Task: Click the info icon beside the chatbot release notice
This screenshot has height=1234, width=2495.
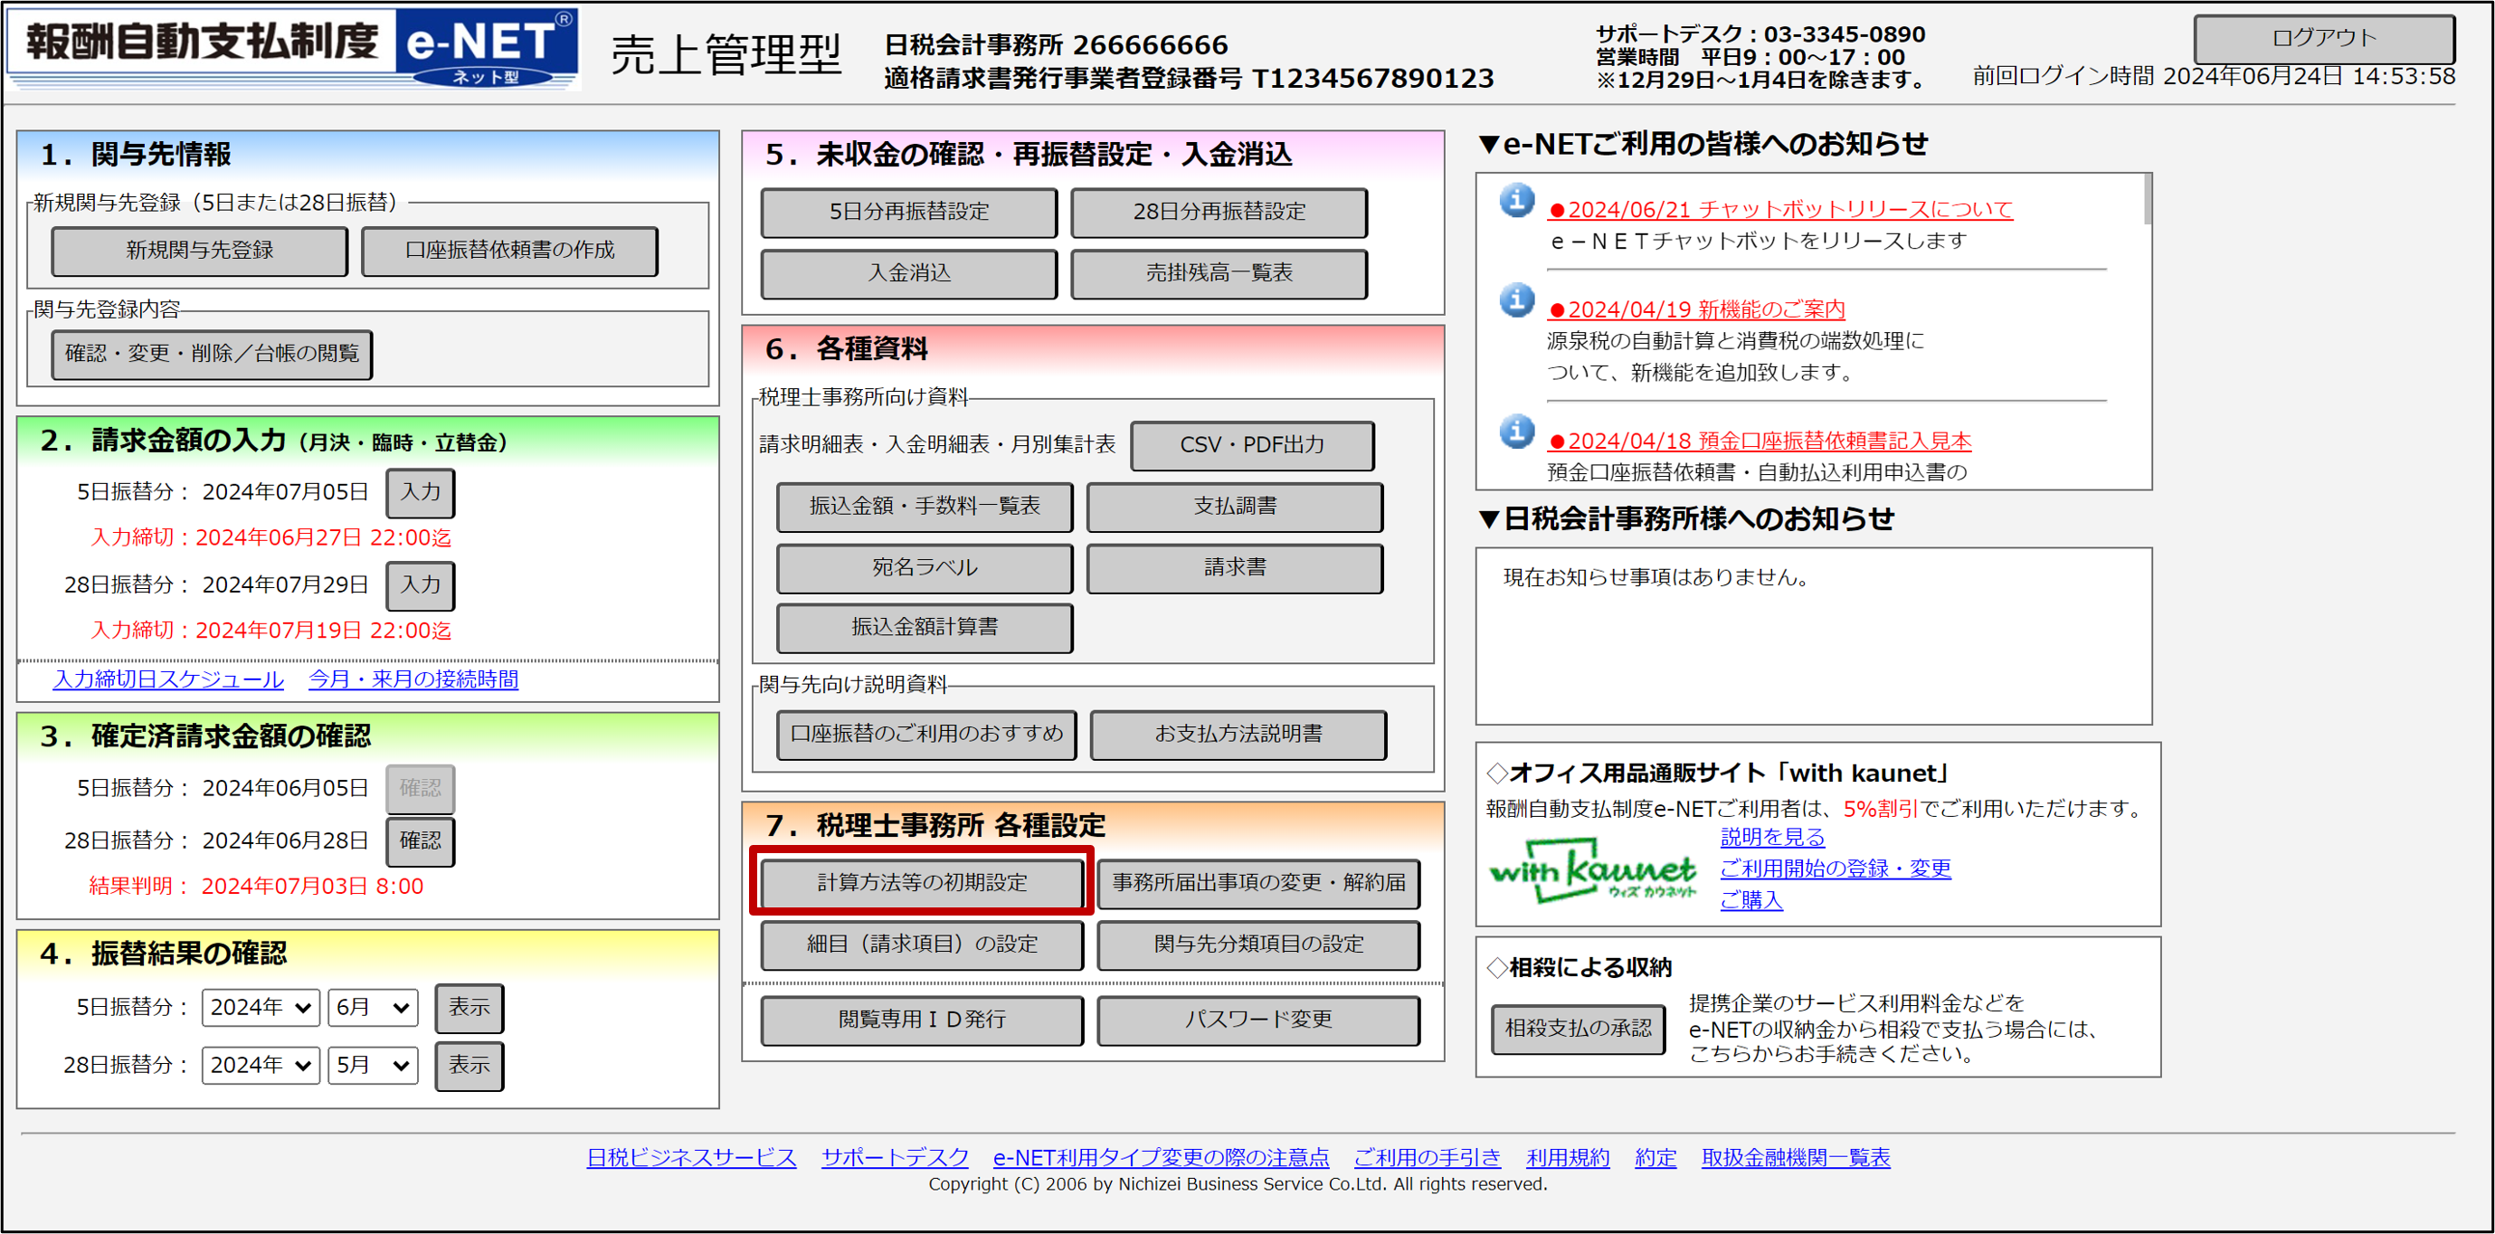Action: [x=1517, y=201]
